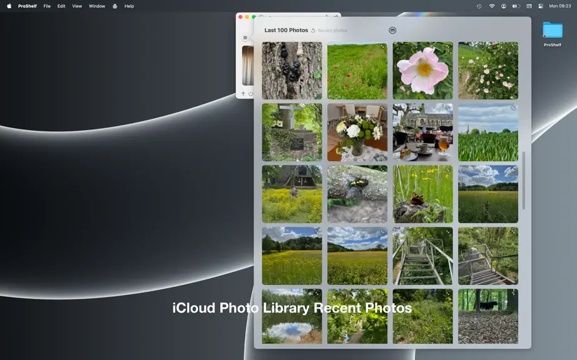Image resolution: width=577 pixels, height=360 pixels.
Task: Click the 'Recent photos' label
Action: click(332, 31)
